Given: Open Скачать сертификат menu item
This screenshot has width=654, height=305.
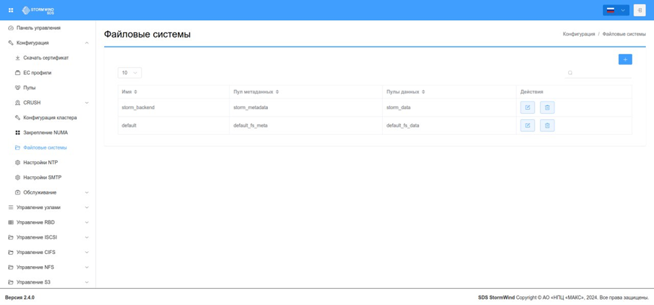Looking at the screenshot, I should tap(48, 58).
